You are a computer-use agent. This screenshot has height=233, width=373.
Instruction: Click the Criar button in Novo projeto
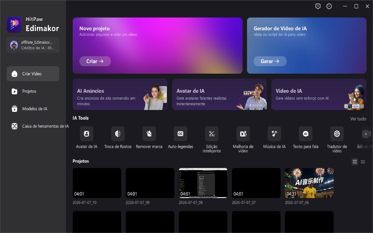[x=95, y=61]
